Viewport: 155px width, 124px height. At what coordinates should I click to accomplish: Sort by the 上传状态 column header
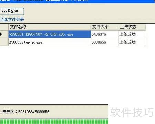coord(132,27)
